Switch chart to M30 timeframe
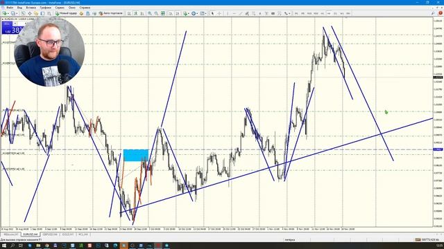 (x=316, y=13)
